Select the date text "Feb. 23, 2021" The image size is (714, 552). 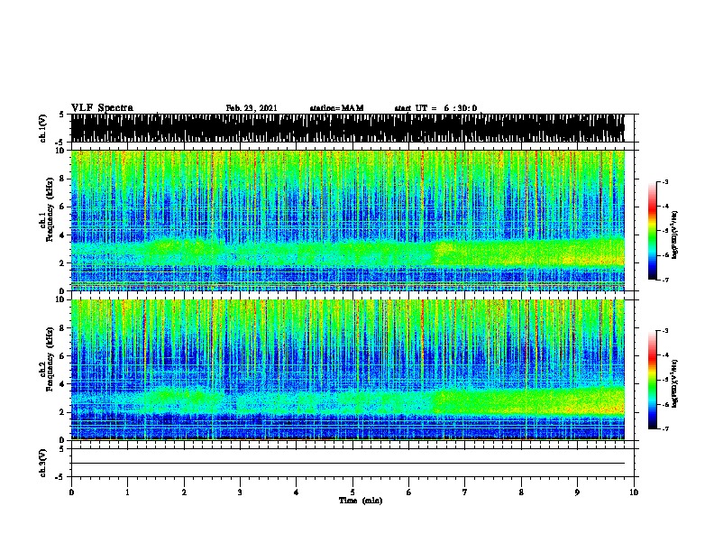(x=252, y=108)
